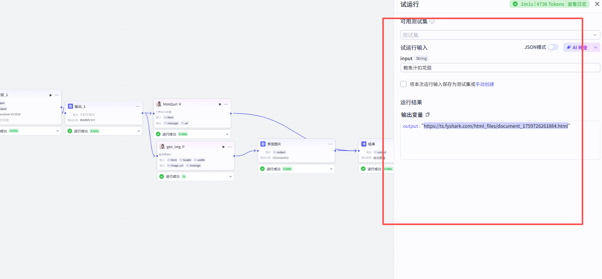Click the DeepSeek-V3-0324 model label
This screenshot has height=279, width=602.
(x=10, y=114)
